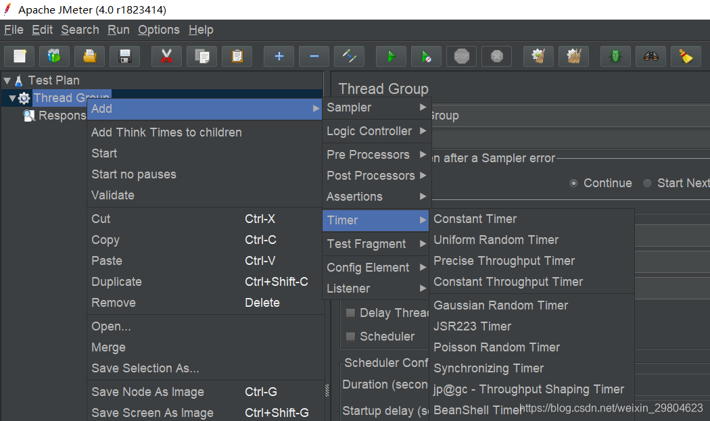
Task: Click the Toggle enable/disable toolbar icon
Action: 349,57
